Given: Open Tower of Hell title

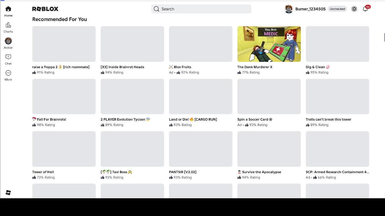Looking at the screenshot, I should pos(43,172).
